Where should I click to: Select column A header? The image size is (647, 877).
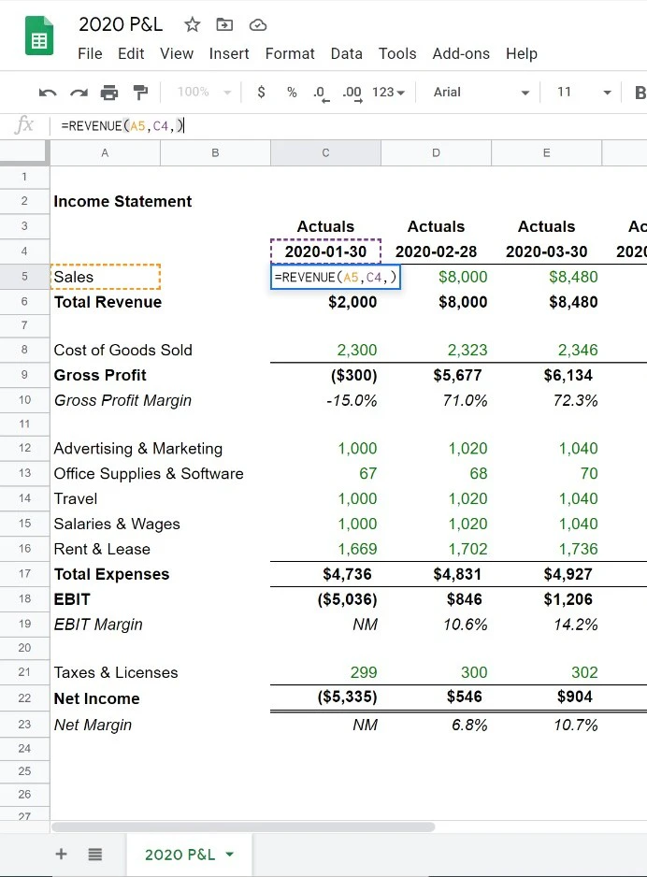point(105,152)
